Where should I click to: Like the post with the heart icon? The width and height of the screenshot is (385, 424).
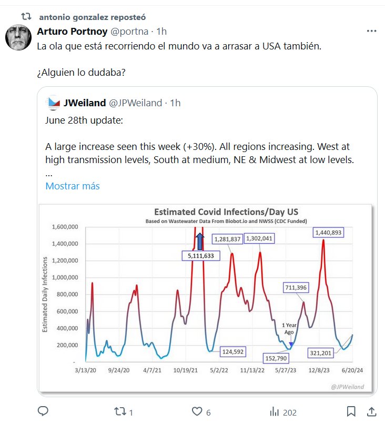point(197,411)
